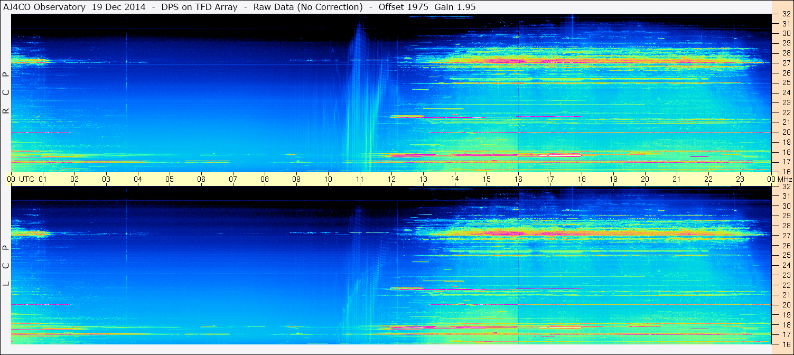
Task: Click 16 on the LCP frequency scale
Action: tap(786, 344)
